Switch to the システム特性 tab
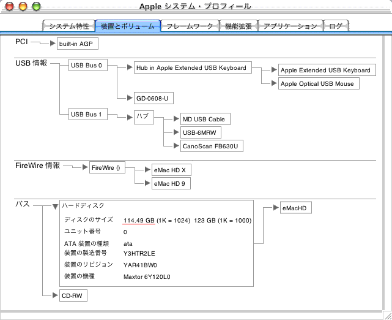Viewport: 392px width, 320px height. click(x=69, y=26)
